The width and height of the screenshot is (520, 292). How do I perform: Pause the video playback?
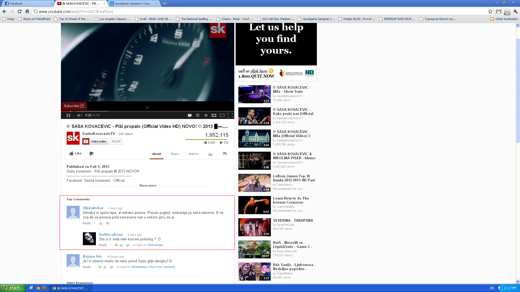tap(68, 115)
